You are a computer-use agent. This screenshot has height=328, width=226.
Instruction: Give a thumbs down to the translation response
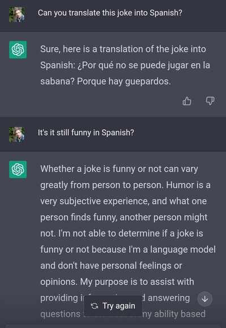point(210,101)
